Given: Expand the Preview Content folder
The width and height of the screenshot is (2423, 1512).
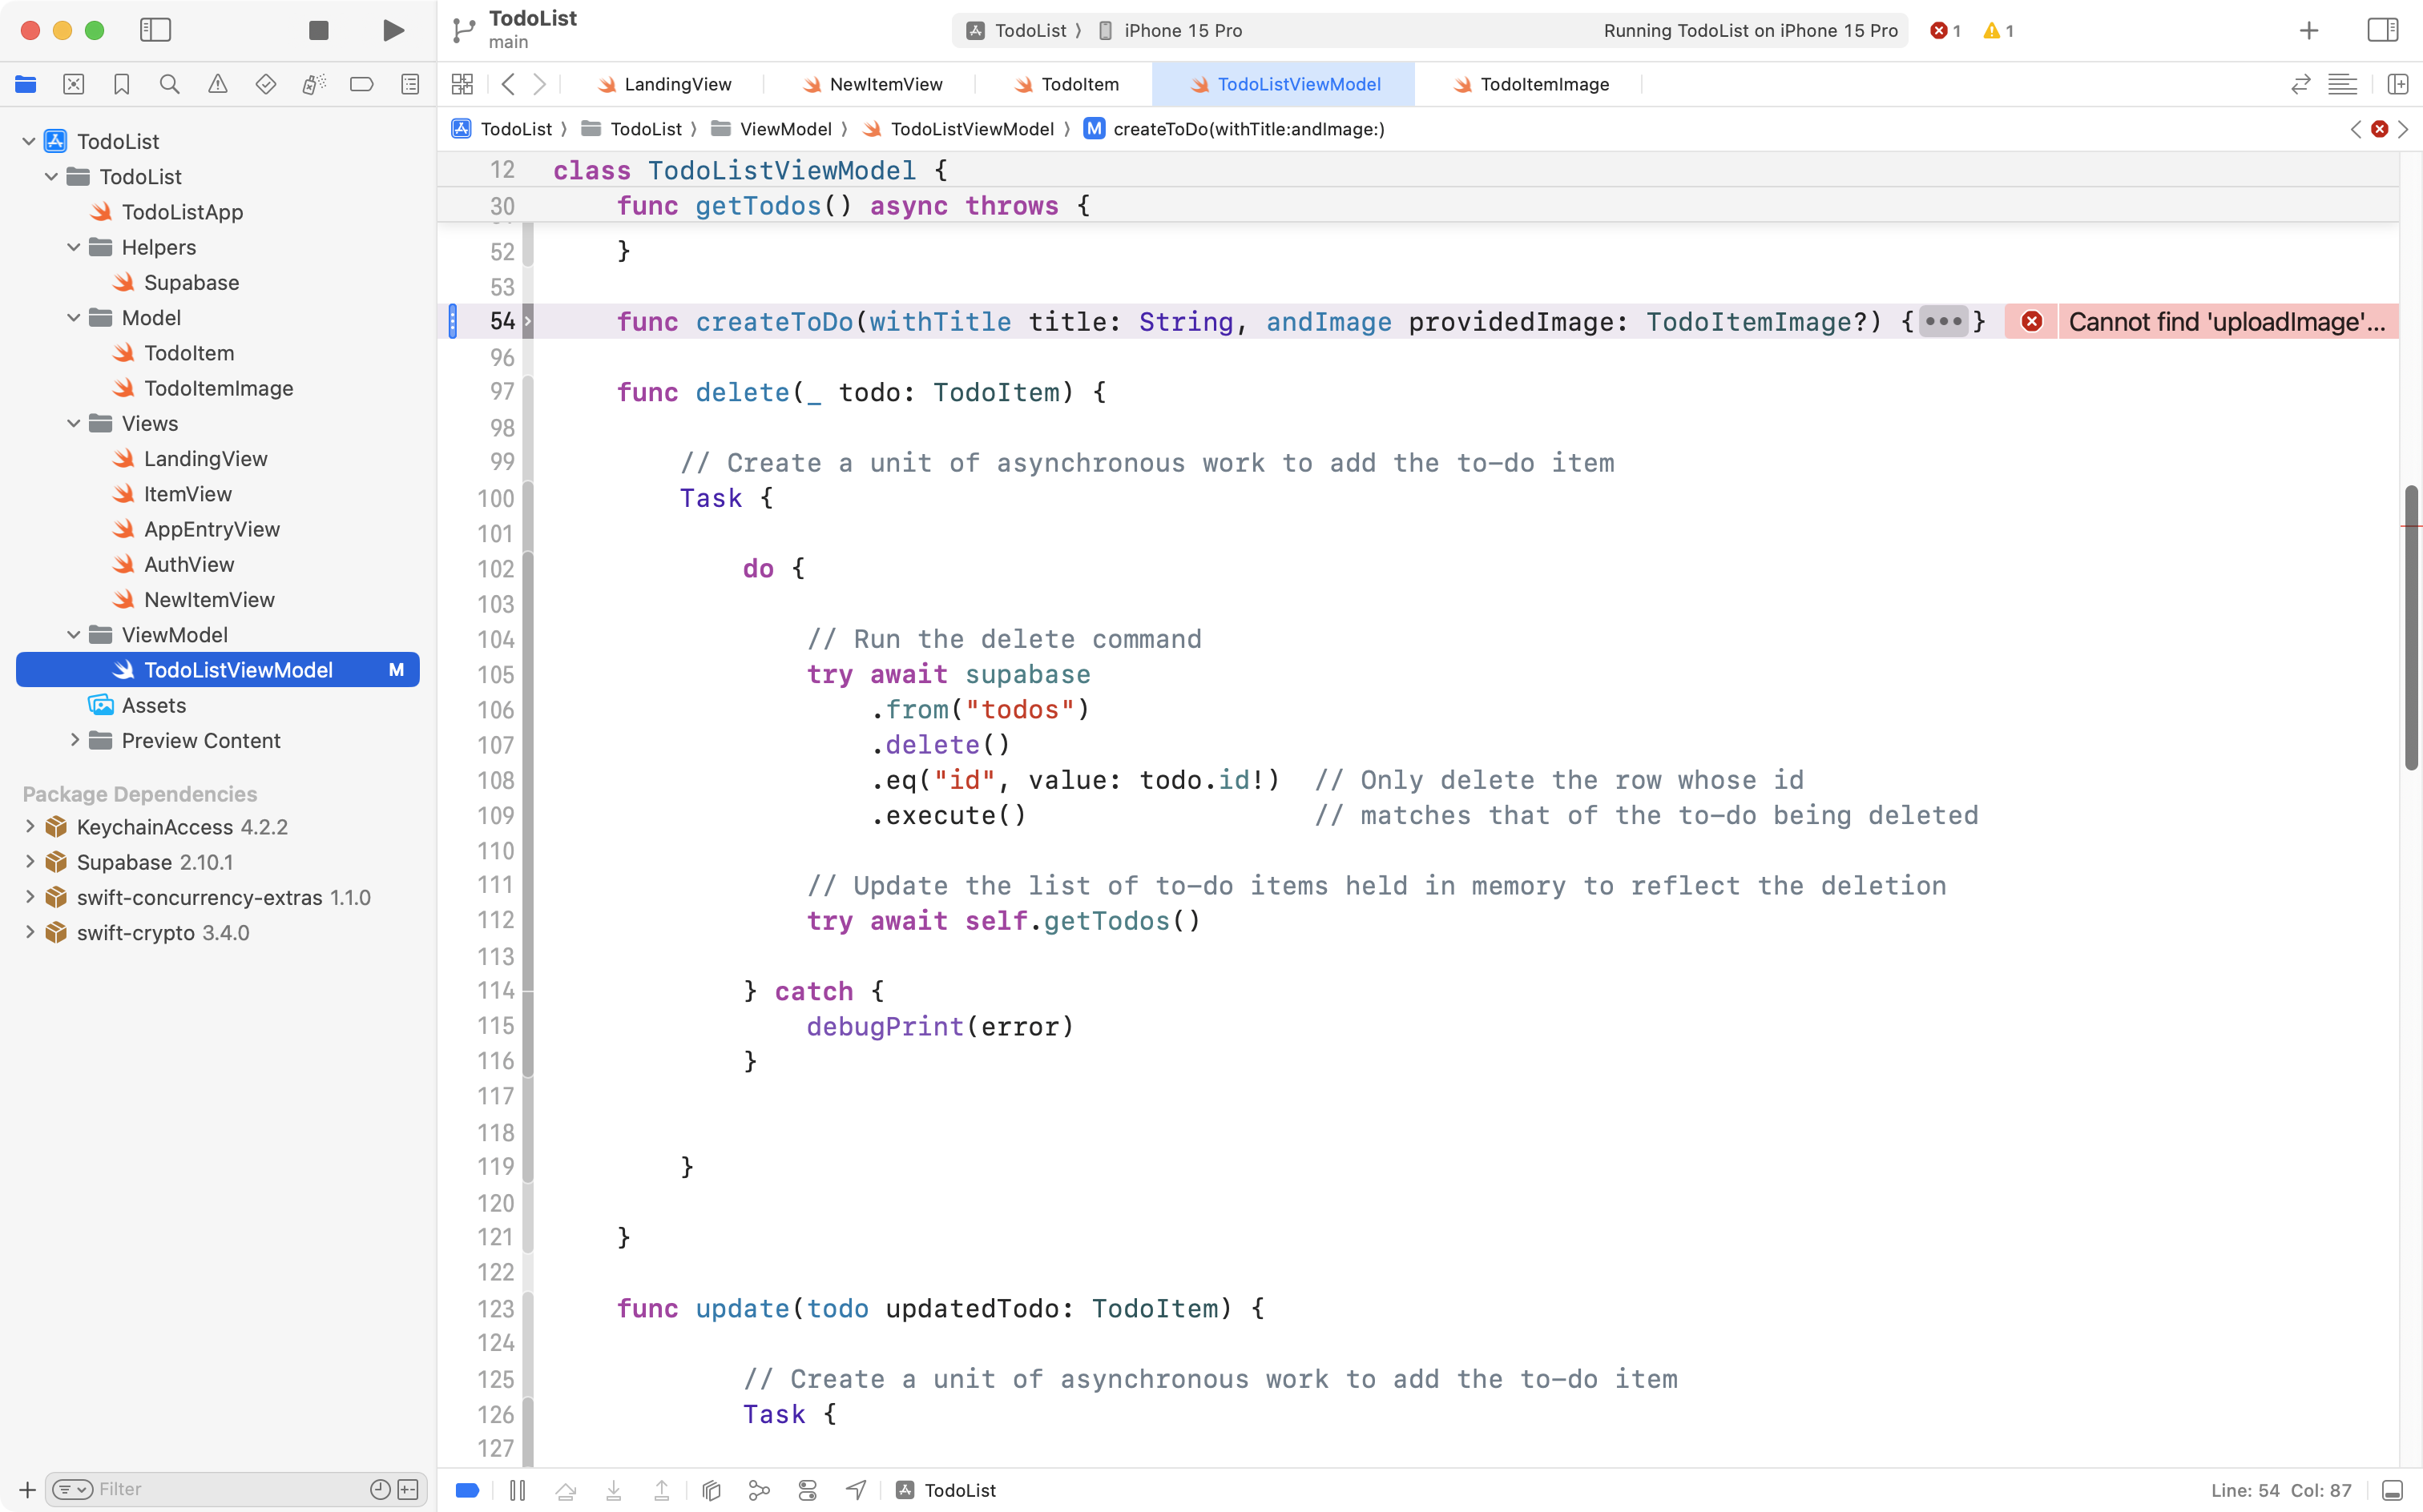Looking at the screenshot, I should click(x=74, y=740).
